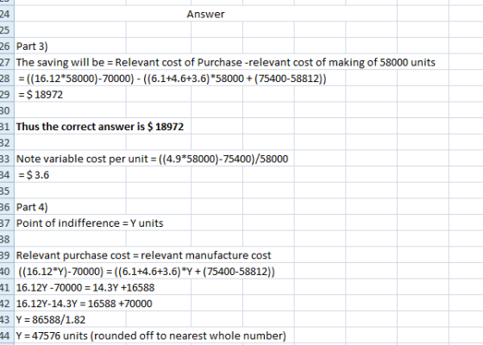The width and height of the screenshot is (483, 345).
Task: Select row header 31
Action: click(7, 127)
